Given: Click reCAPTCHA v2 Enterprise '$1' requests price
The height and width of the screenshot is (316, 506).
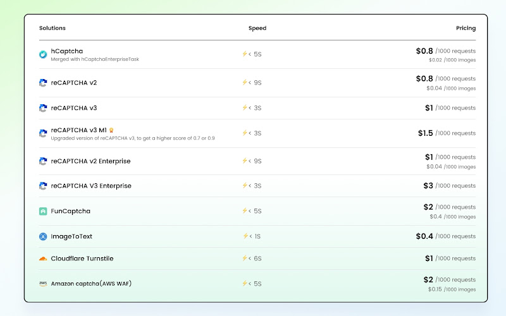Looking at the screenshot, I should point(450,157).
